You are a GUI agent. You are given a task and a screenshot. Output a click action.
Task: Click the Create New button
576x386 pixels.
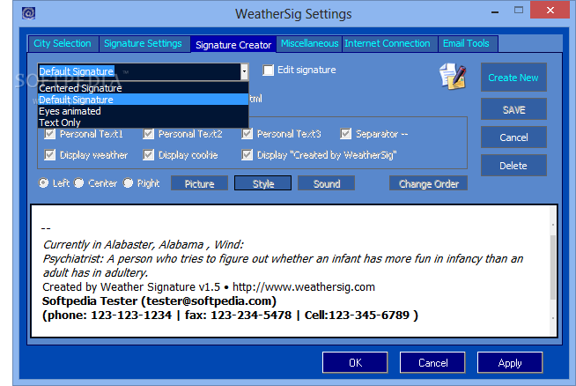point(513,78)
